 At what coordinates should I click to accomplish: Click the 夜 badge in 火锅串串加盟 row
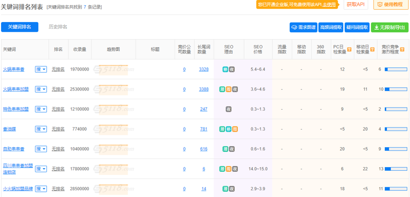[235, 89]
